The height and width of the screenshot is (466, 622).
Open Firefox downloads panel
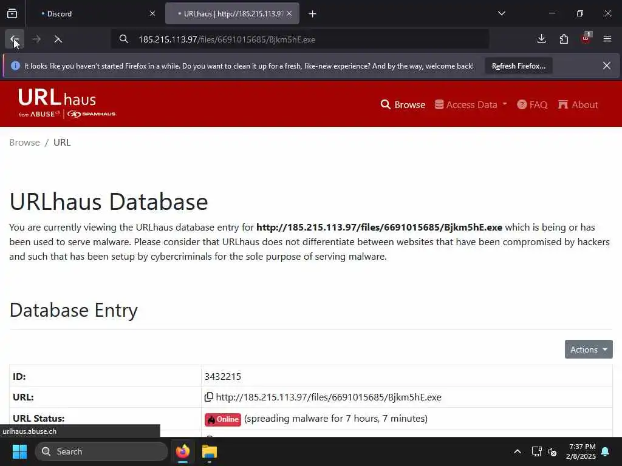click(541, 39)
